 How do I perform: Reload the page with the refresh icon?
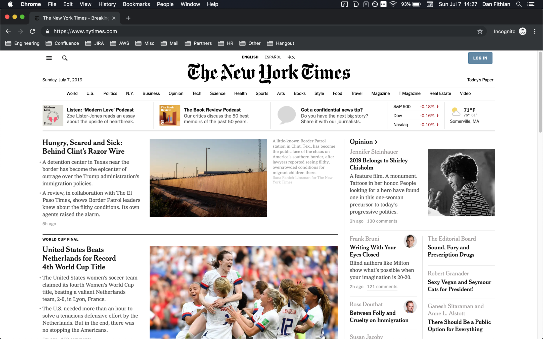click(32, 31)
